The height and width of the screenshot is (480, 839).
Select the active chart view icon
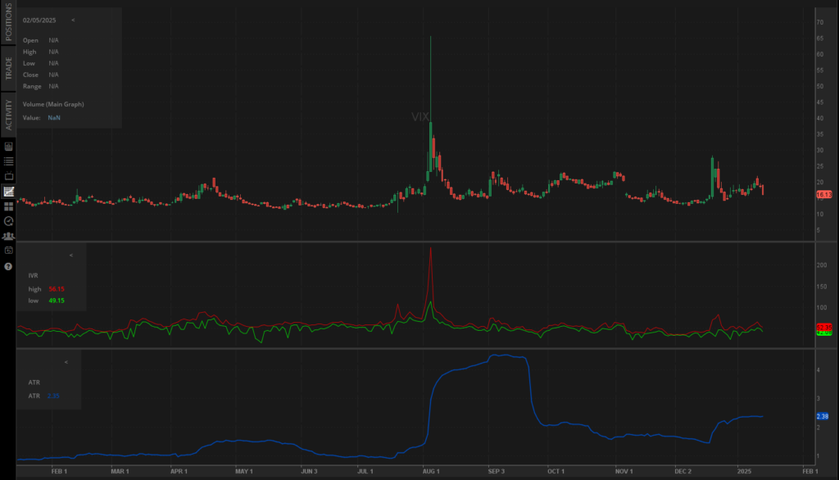click(x=9, y=191)
